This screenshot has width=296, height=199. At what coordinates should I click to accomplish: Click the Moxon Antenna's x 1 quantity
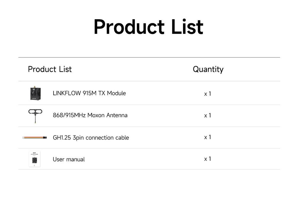[207, 115]
